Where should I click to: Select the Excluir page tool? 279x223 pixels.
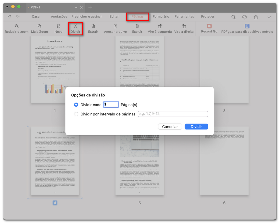[x=137, y=28]
